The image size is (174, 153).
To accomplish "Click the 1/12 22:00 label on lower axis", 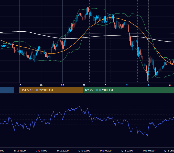I will (x=84, y=150).
